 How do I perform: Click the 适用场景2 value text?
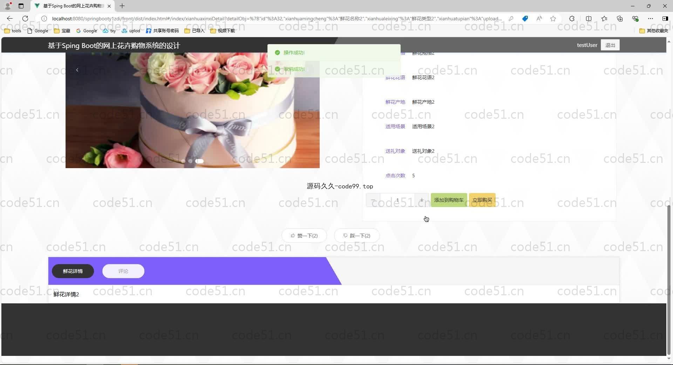click(423, 126)
